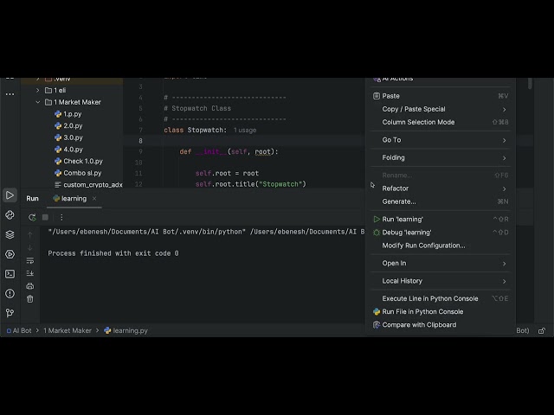Image resolution: width=554 pixels, height=415 pixels.
Task: Close the learning run tab
Action: pos(94,198)
